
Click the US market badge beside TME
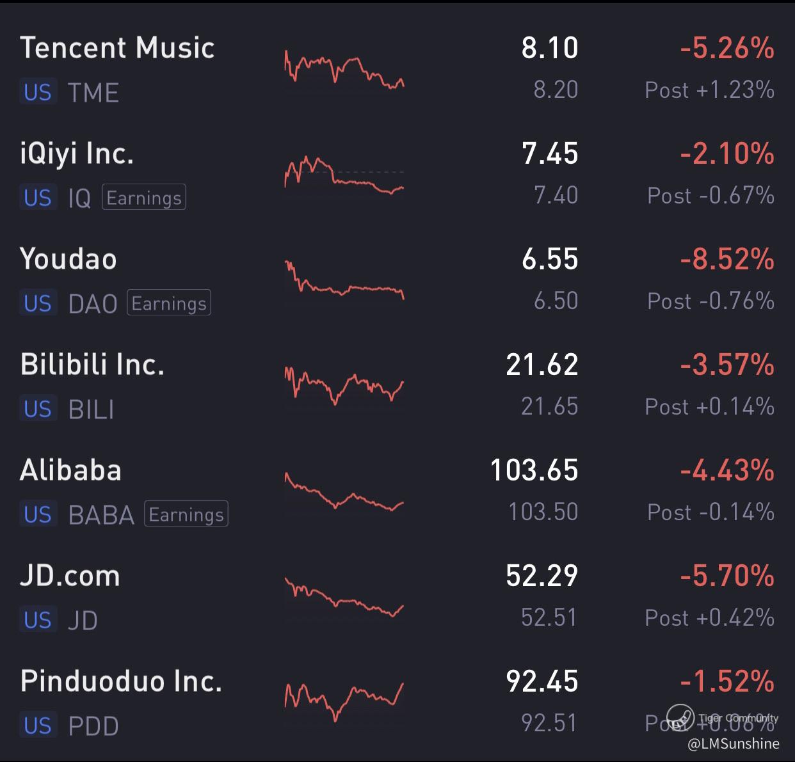tap(38, 92)
